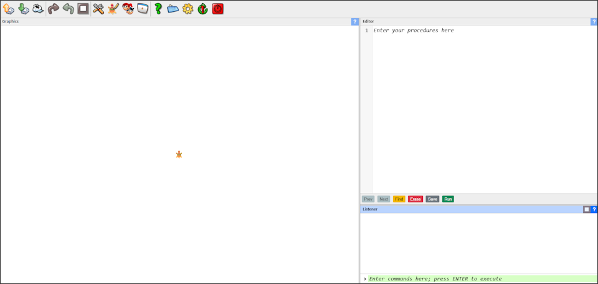Click the upload (orange up arrow) icon
598x284 pixels.
pos(8,9)
